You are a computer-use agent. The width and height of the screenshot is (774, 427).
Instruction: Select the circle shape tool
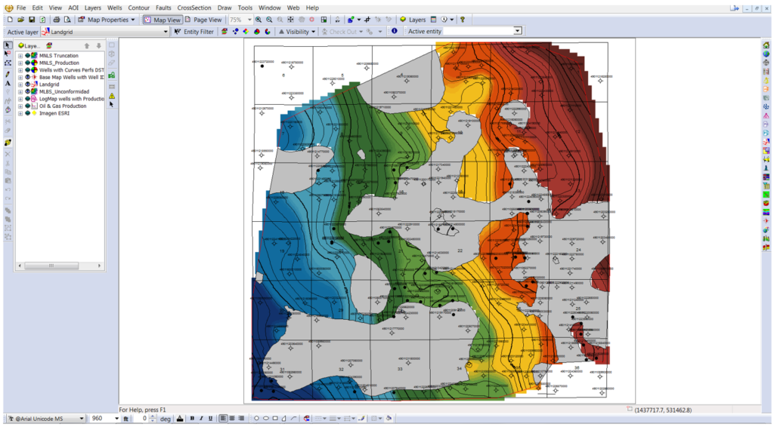(x=256, y=419)
